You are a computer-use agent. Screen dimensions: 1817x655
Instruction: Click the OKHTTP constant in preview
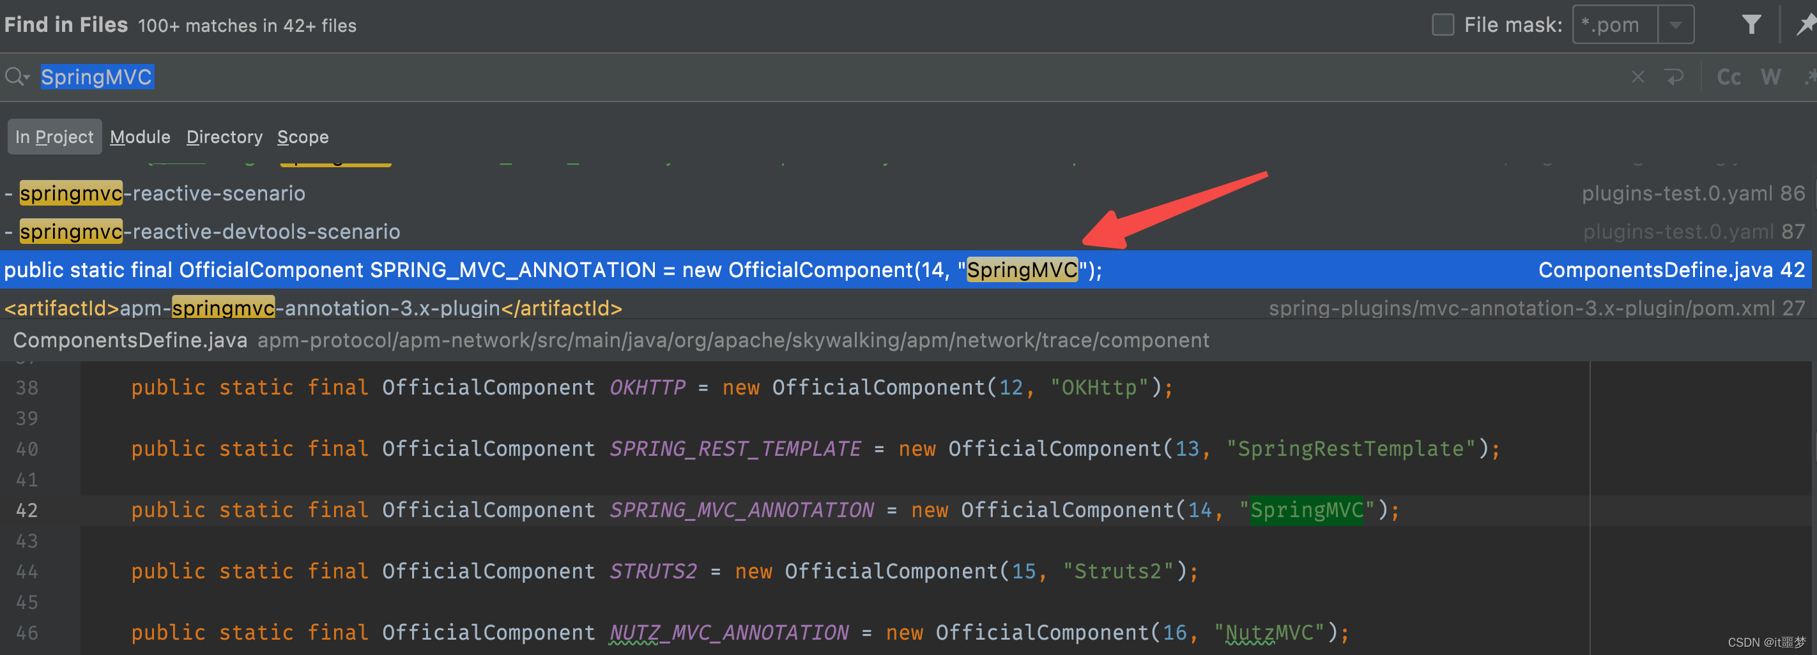tap(648, 388)
